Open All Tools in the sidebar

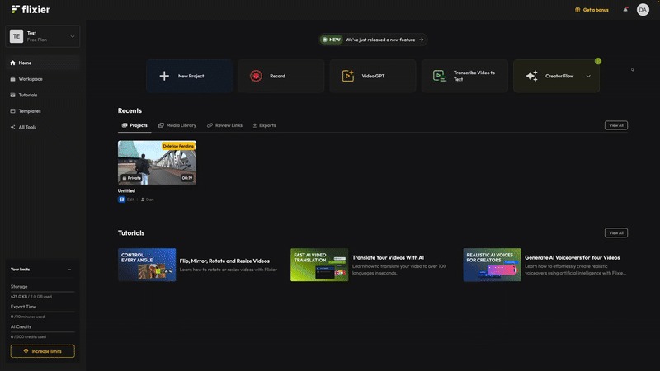coord(27,127)
